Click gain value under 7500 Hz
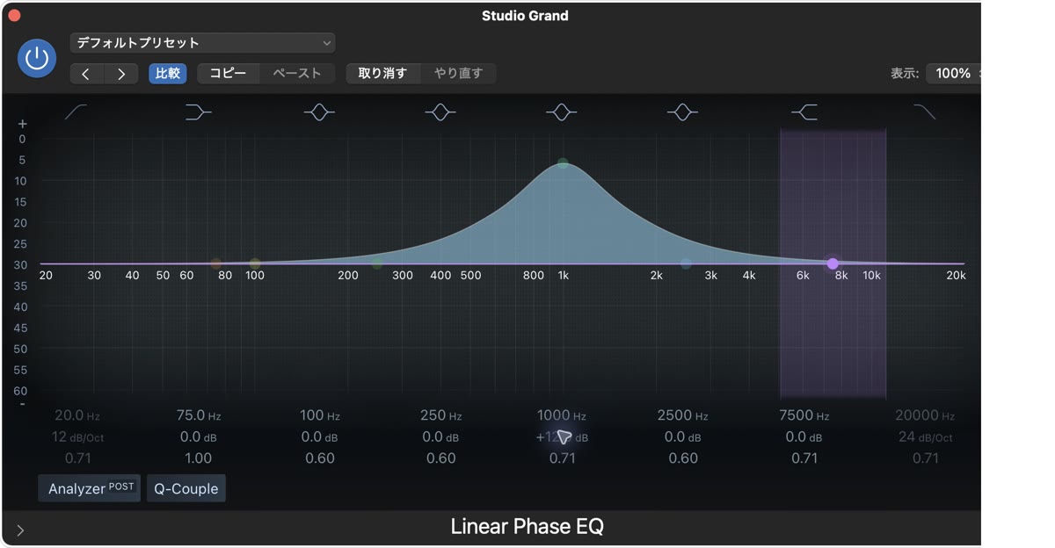The height and width of the screenshot is (548, 1055). click(804, 436)
